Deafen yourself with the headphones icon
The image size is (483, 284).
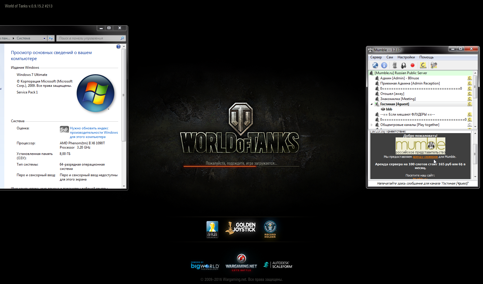pos(404,65)
